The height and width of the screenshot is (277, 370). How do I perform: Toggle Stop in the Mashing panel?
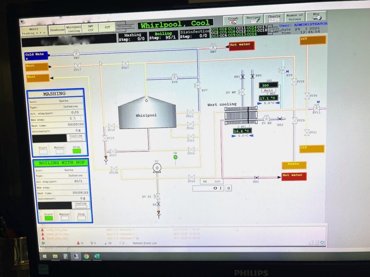click(x=77, y=151)
